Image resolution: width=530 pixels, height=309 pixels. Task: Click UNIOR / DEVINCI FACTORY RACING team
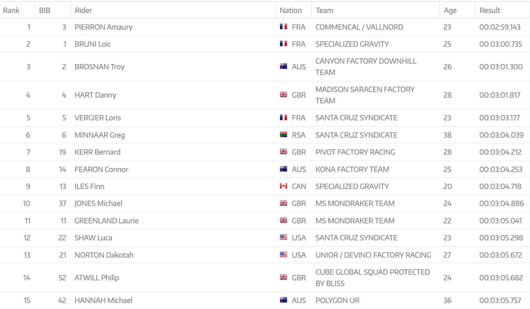[x=373, y=255]
